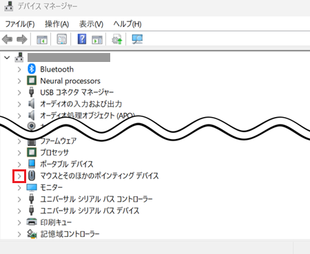This screenshot has height=254, width=310.
Task: Select Neural processors label
Action: pos(70,81)
